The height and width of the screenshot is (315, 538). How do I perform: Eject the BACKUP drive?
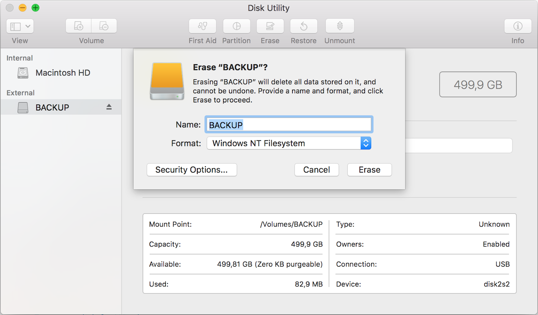tap(109, 107)
